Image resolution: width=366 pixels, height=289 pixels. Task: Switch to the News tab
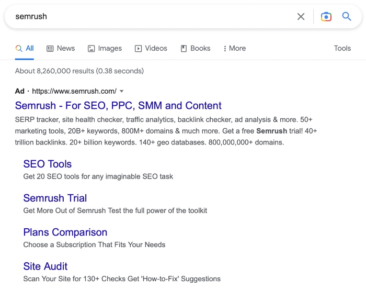pos(61,48)
